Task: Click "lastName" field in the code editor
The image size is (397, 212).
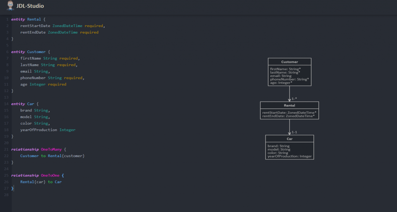Action: [x=29, y=65]
